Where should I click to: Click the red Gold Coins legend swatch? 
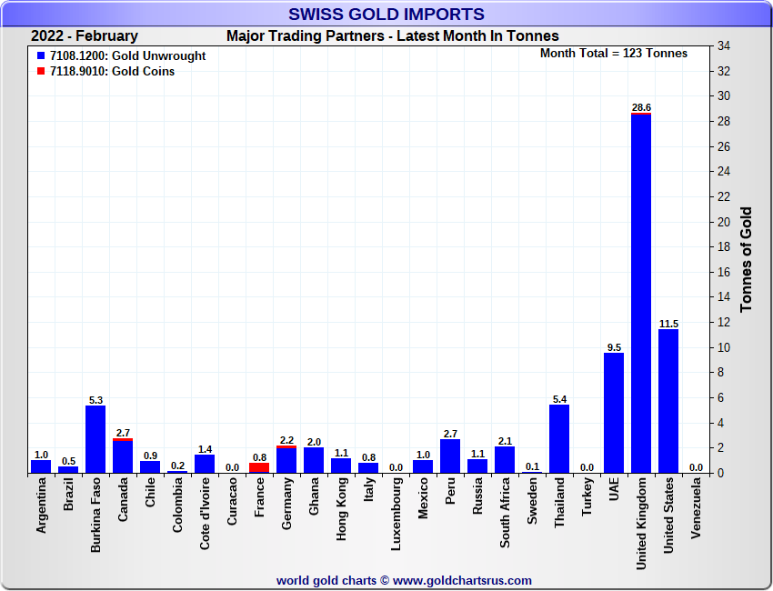(41, 72)
